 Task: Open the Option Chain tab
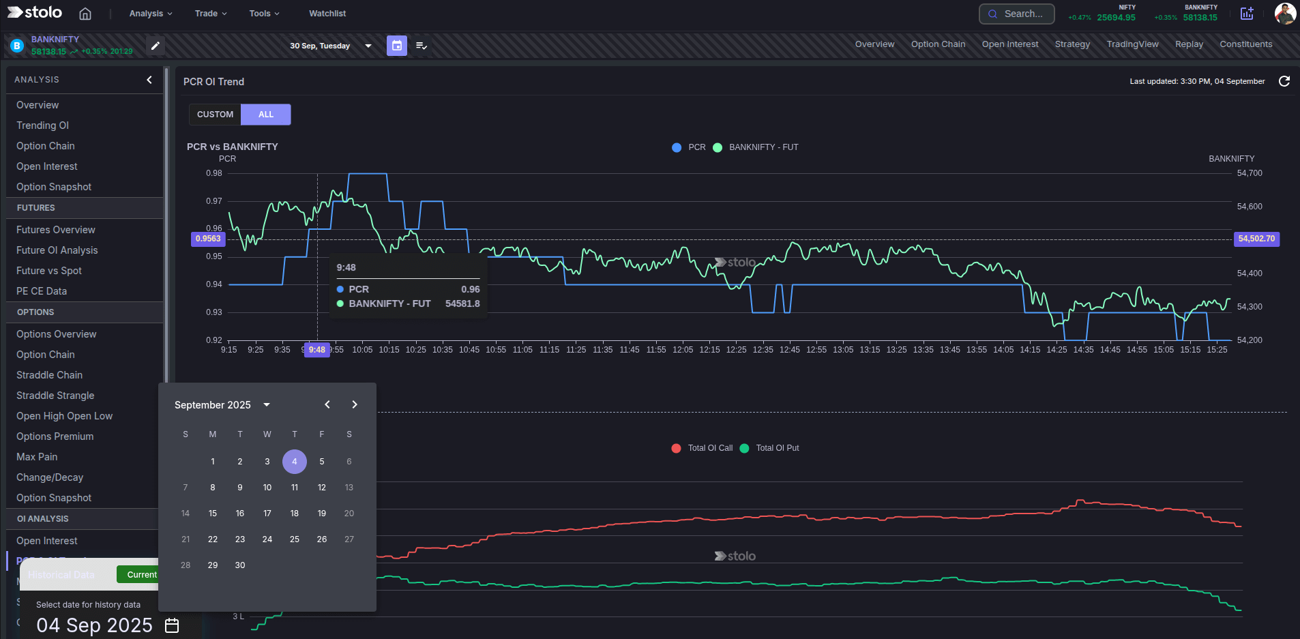[938, 44]
